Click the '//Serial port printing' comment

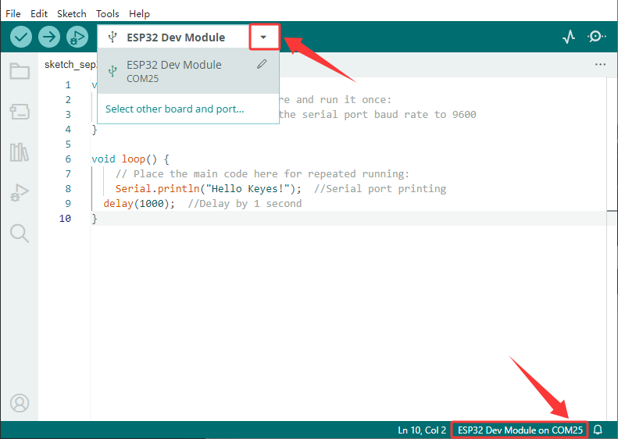click(380, 188)
